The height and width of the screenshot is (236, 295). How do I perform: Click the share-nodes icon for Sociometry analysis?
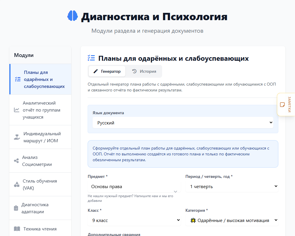tap(16, 161)
